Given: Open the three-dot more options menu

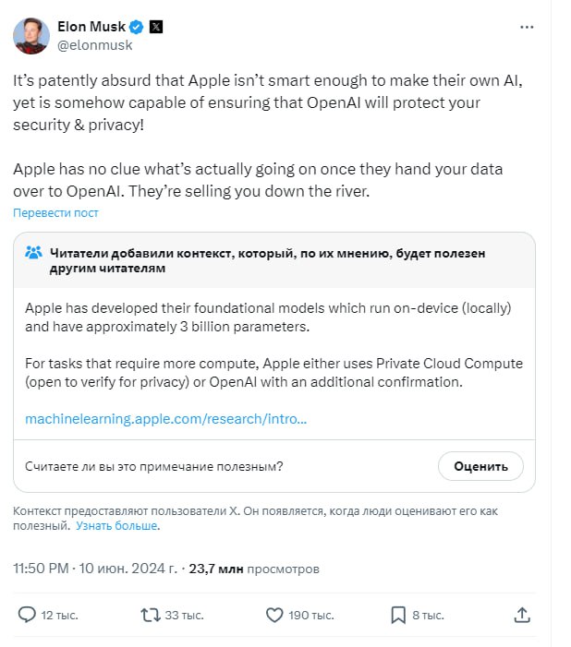Looking at the screenshot, I should (526, 28).
